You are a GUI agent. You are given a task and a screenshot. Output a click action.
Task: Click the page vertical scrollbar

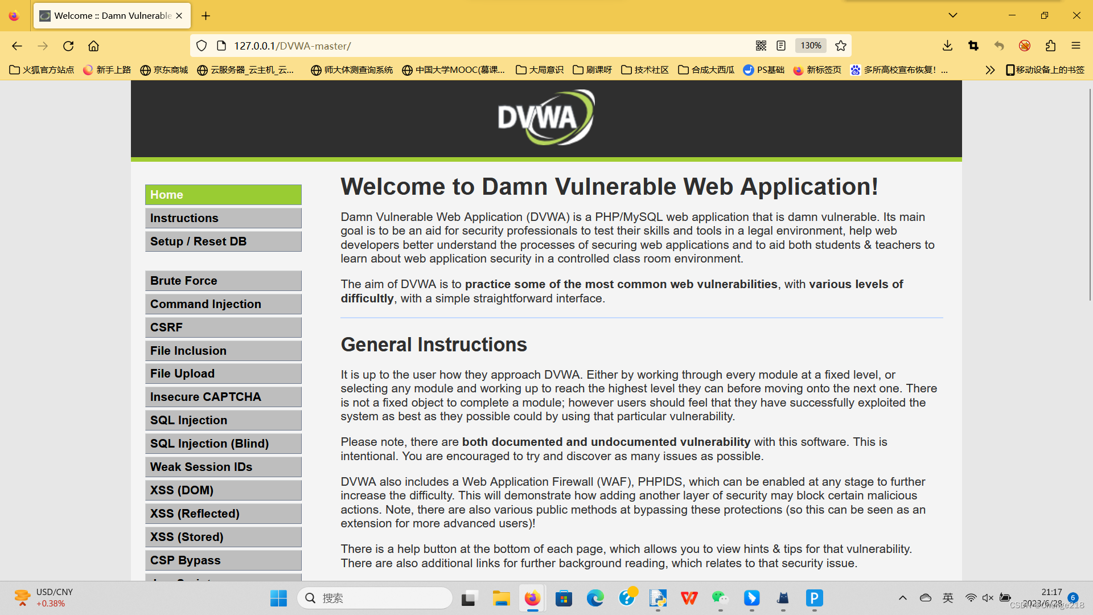1090,194
